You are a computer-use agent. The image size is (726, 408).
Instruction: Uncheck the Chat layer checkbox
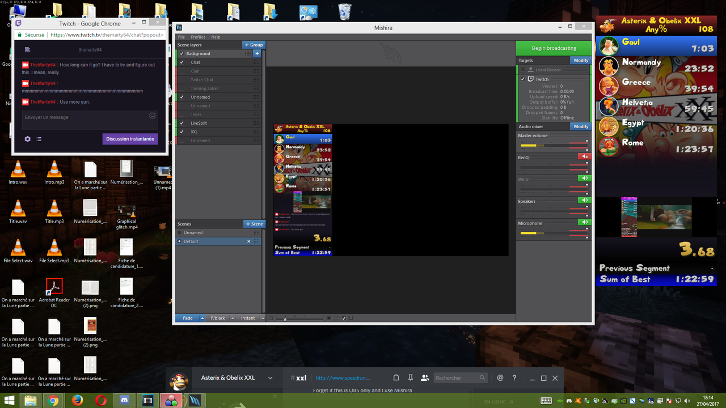[181, 62]
